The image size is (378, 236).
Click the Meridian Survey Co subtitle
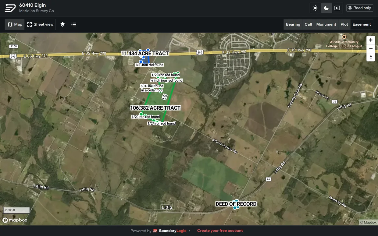[x=37, y=11]
